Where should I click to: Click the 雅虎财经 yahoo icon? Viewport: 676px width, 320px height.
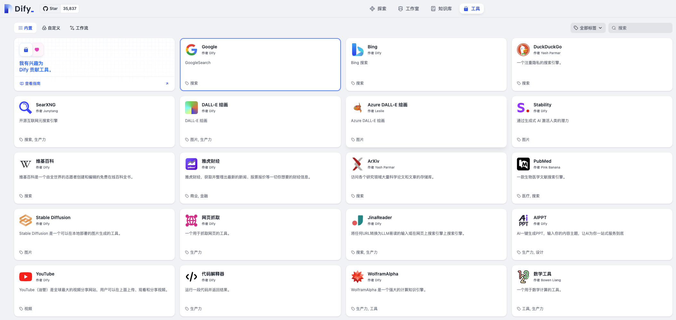point(191,164)
